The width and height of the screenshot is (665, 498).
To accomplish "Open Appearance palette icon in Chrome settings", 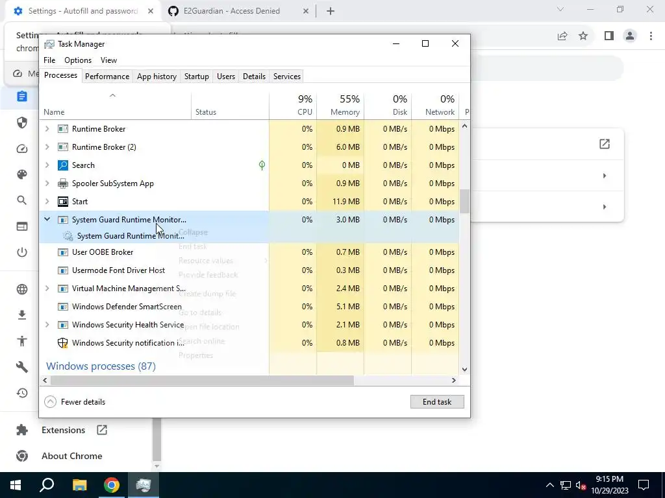I will (x=22, y=174).
